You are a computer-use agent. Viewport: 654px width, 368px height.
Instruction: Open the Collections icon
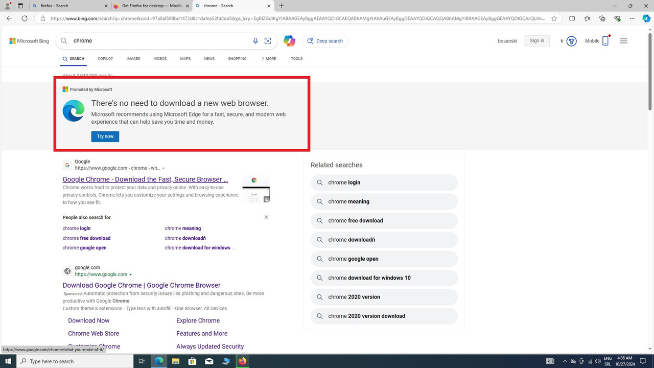coord(602,18)
